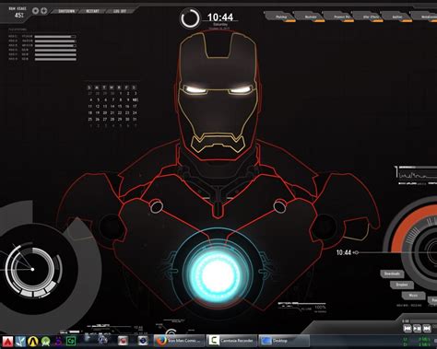The height and width of the screenshot is (349, 437).
Task: Open the yellow circle A taskbar icon
Action: pos(33,342)
